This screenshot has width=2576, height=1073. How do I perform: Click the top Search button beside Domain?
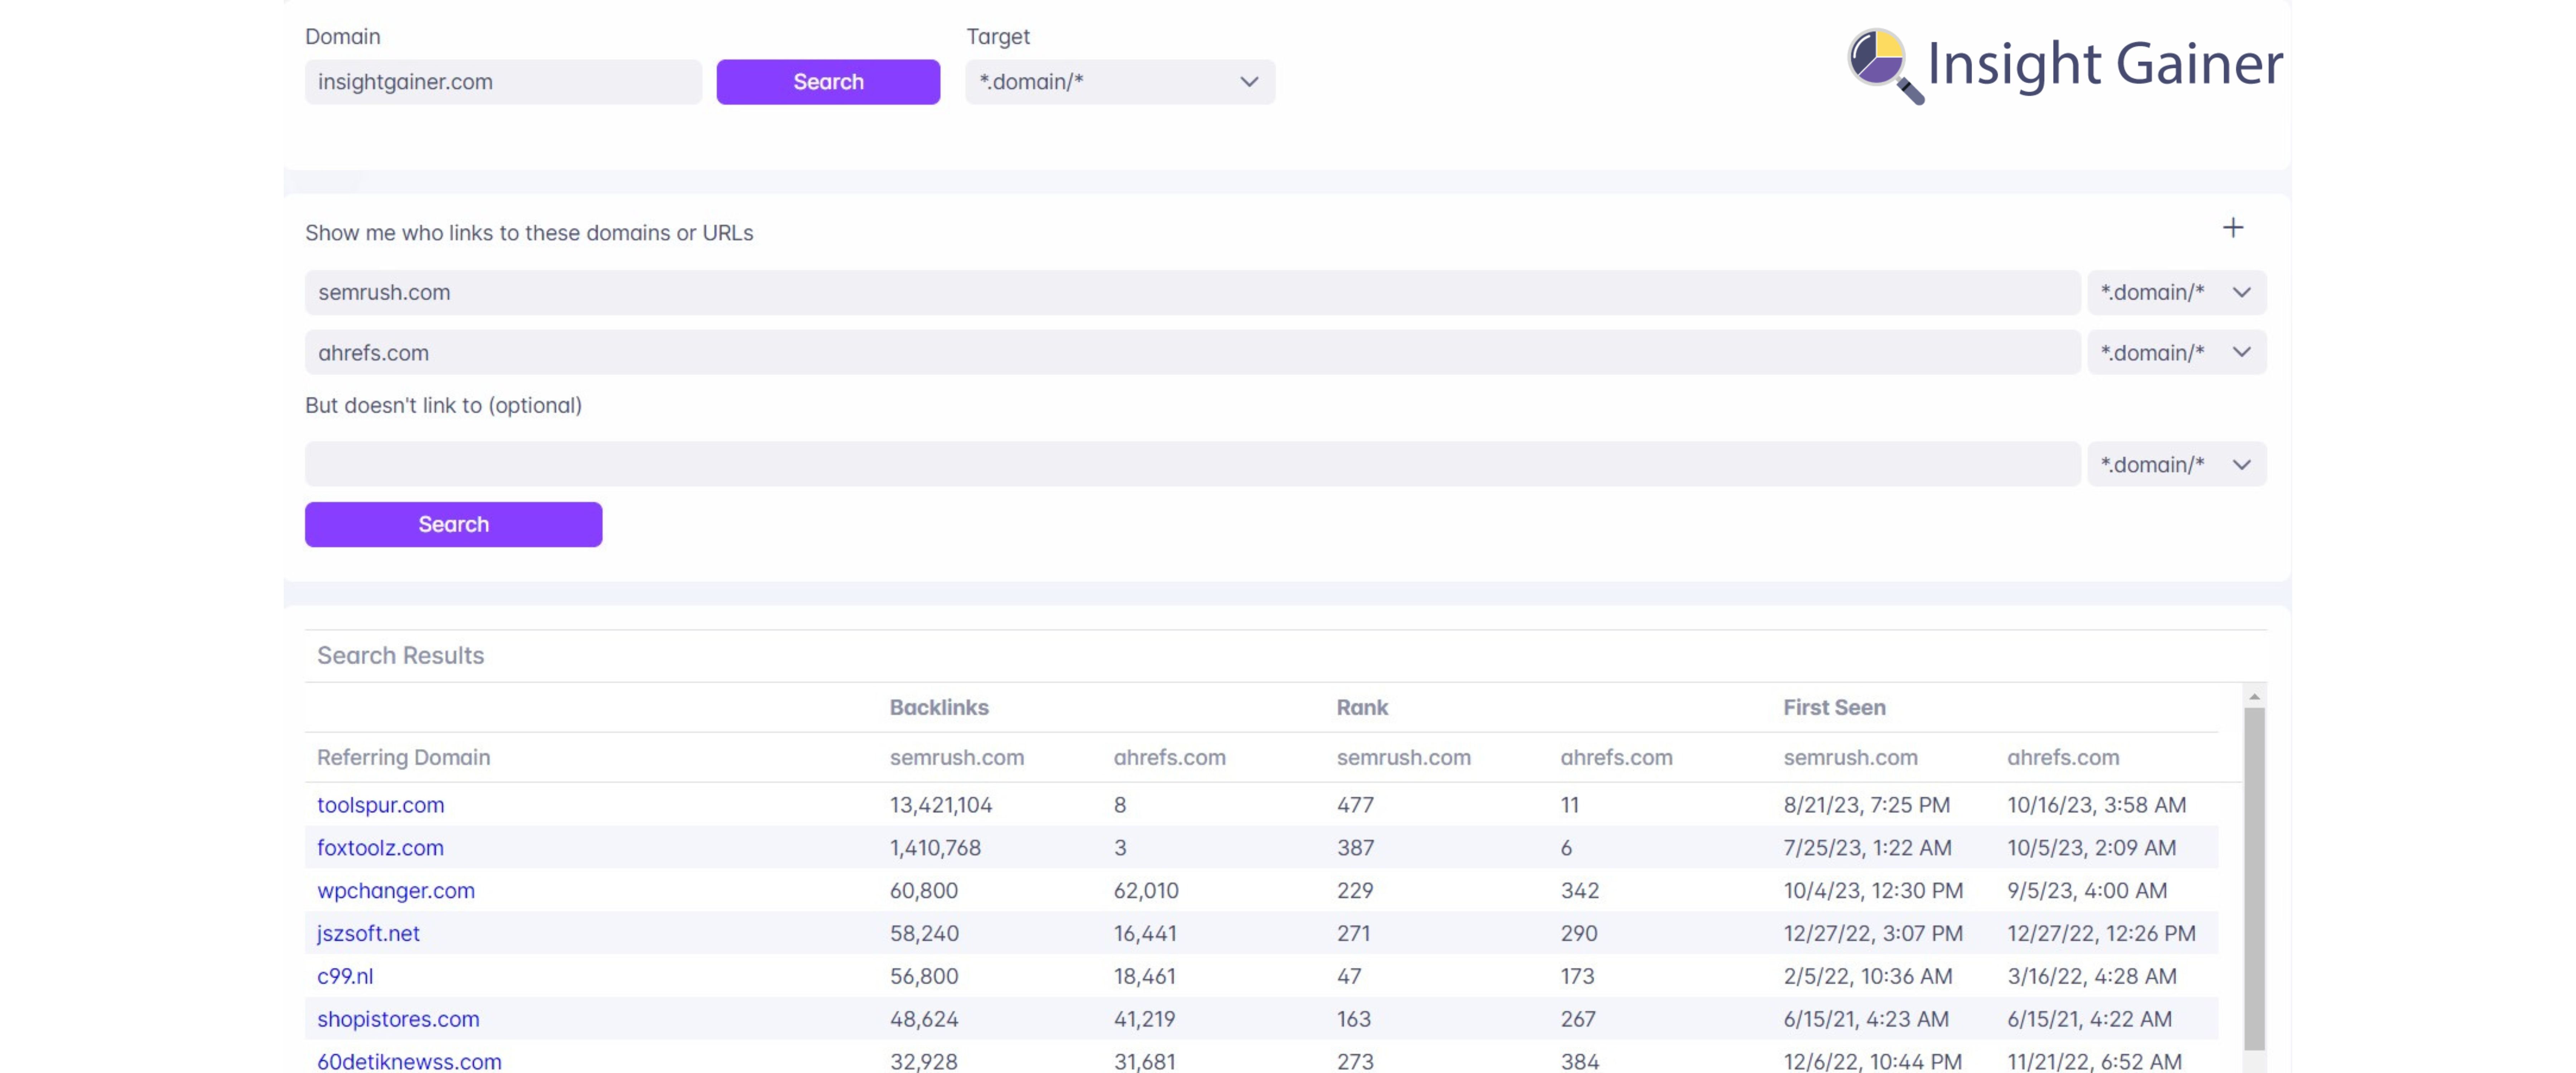[828, 82]
